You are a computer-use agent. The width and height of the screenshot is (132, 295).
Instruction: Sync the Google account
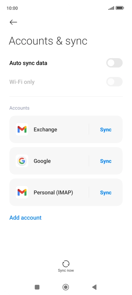pyautogui.click(x=106, y=161)
